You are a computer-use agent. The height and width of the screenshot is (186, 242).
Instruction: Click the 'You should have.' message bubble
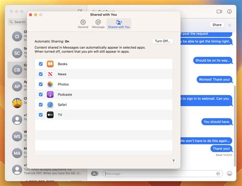(216, 121)
